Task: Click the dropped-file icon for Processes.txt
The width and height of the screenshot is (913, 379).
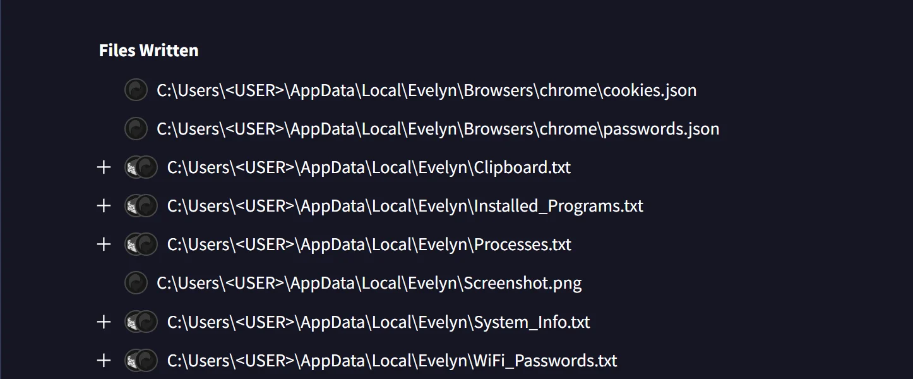Action: click(x=147, y=244)
